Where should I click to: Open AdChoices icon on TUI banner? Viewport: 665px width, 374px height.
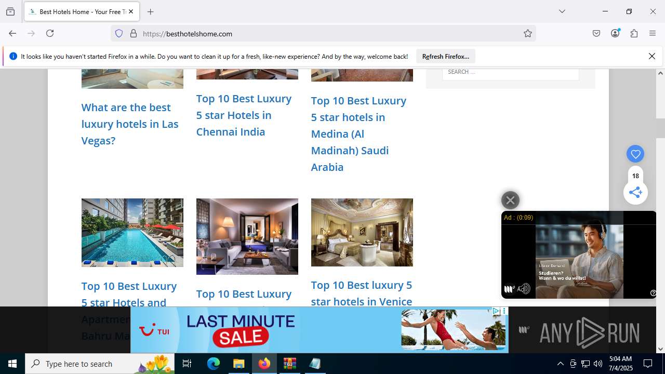[496, 311]
